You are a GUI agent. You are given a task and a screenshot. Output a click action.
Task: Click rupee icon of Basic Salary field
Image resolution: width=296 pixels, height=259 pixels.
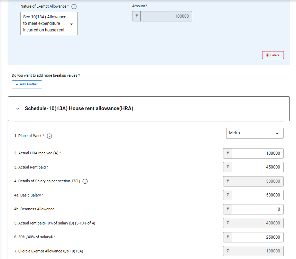pyautogui.click(x=228, y=195)
